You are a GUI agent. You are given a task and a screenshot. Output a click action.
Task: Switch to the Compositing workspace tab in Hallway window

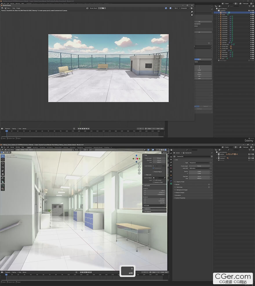coord(88,147)
